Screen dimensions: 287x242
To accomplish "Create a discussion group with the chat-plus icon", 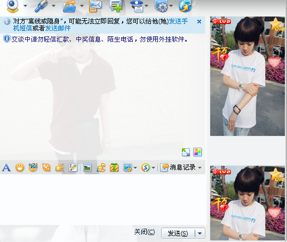I will [116, 6].
